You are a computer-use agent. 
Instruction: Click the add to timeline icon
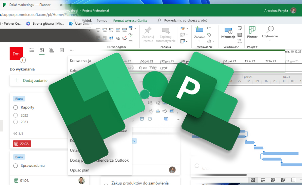240,41
